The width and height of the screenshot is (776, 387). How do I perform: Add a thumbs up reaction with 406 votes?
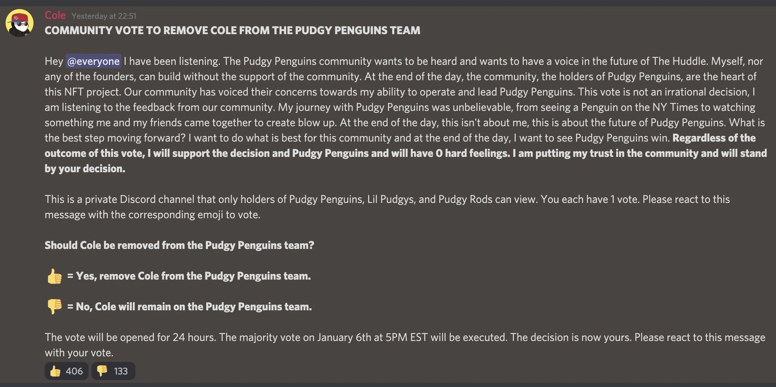66,371
